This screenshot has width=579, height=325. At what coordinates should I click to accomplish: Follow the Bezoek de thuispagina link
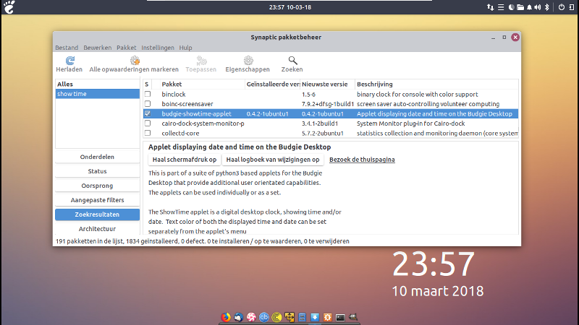pos(362,160)
